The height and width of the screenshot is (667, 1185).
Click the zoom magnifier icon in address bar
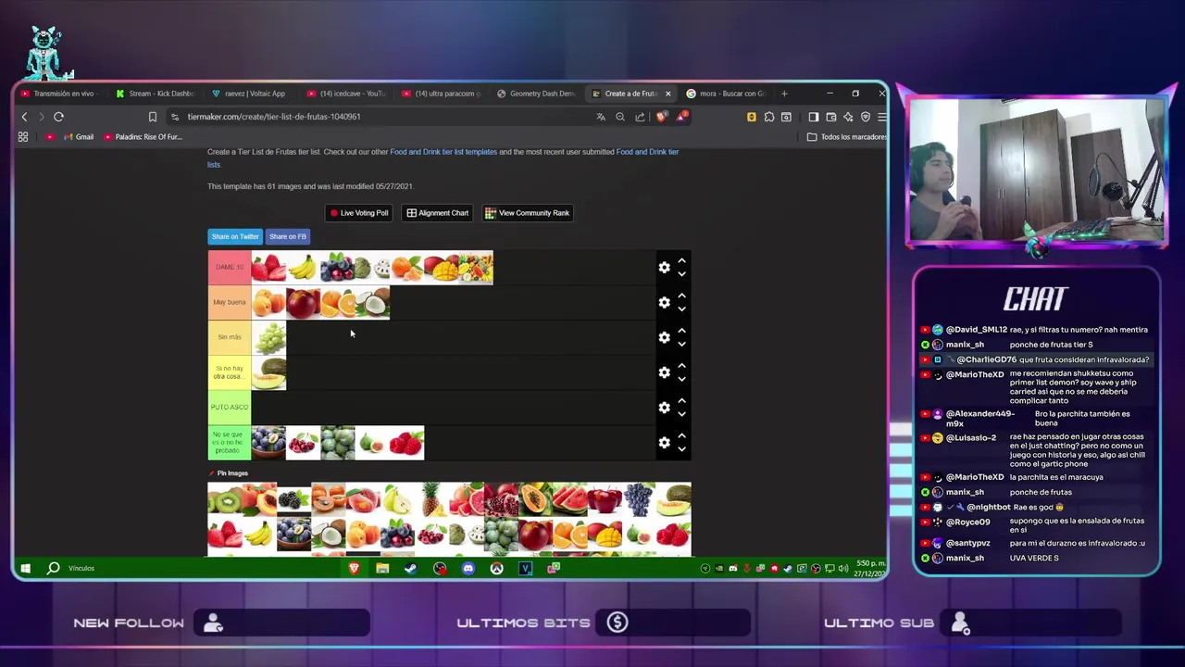click(620, 117)
